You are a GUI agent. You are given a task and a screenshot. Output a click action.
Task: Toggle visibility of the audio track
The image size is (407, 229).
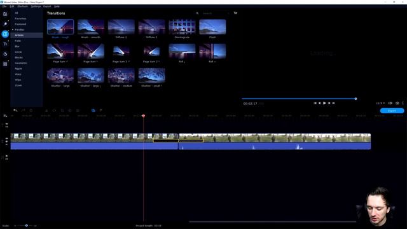click(x=6, y=156)
